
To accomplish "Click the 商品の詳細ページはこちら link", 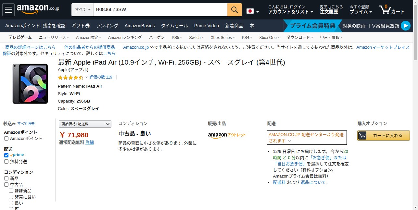I will pyautogui.click(x=31, y=47).
